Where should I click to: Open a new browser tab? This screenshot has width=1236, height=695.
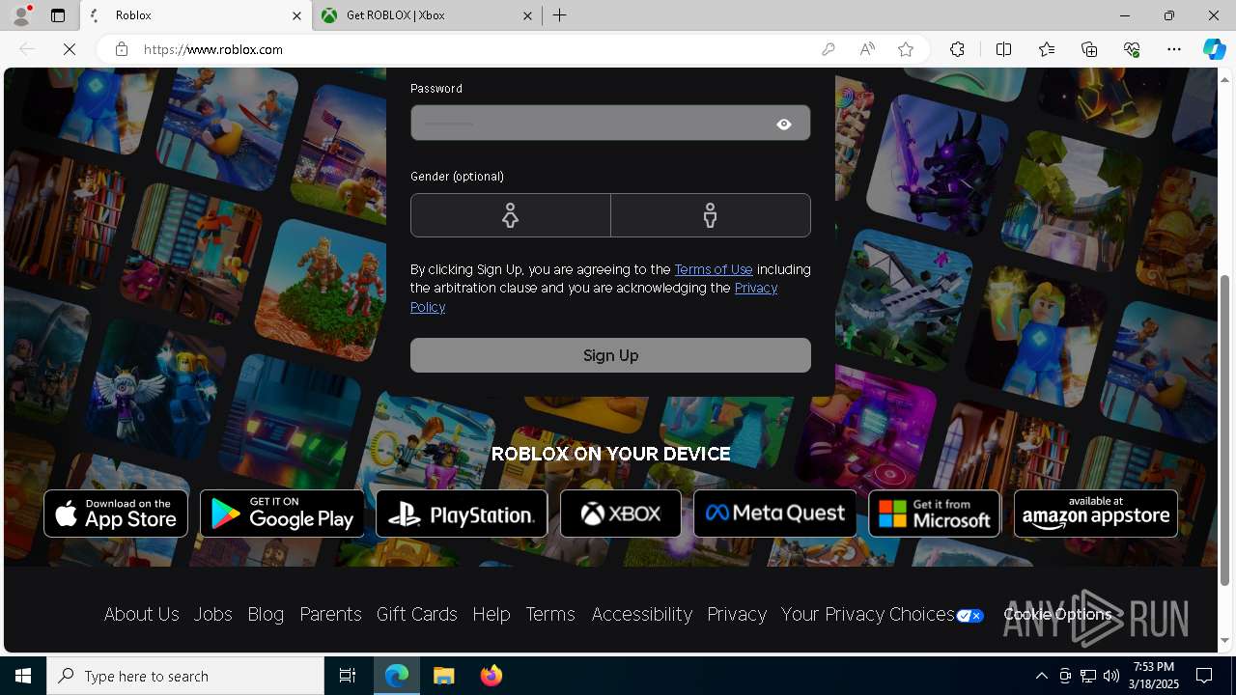(559, 15)
